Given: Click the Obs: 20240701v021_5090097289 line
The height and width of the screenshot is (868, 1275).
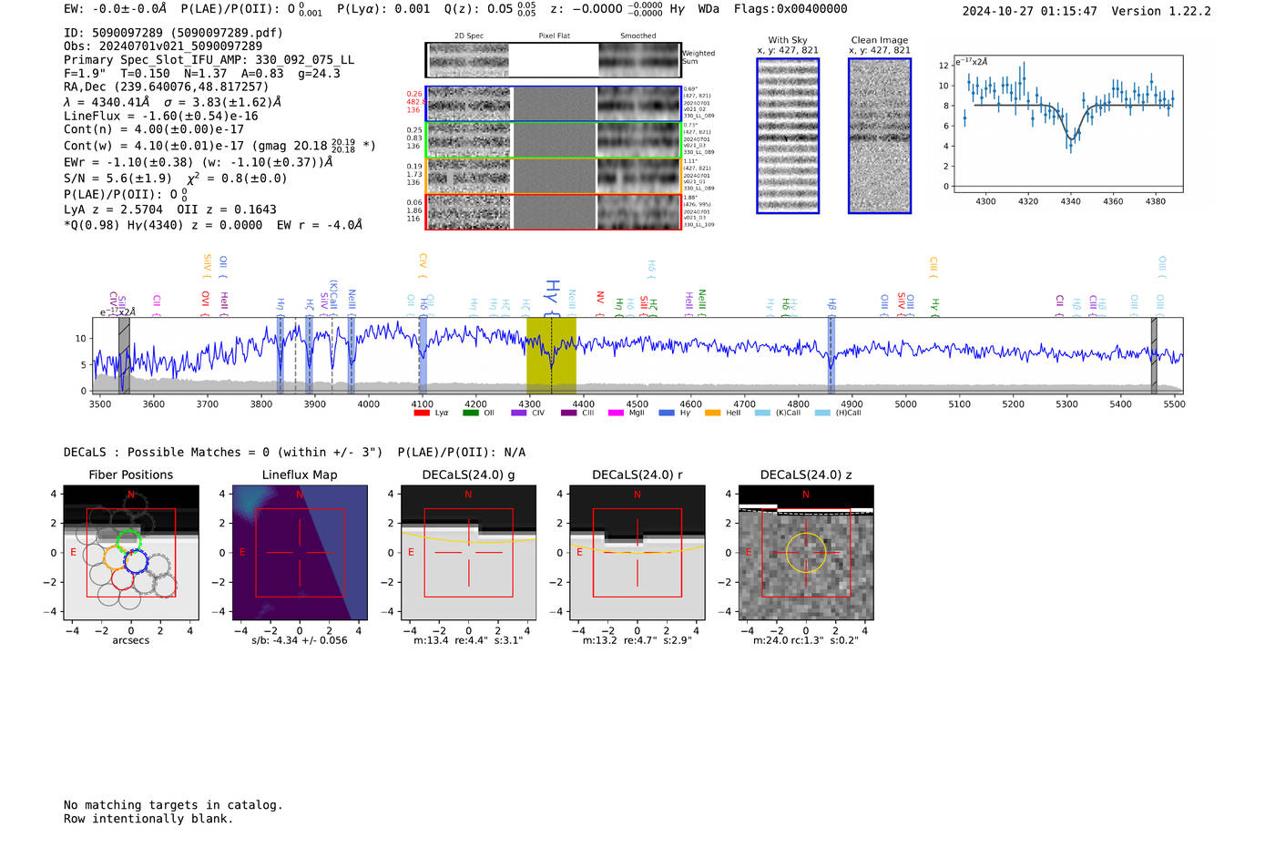Looking at the screenshot, I should pyautogui.click(x=163, y=46).
